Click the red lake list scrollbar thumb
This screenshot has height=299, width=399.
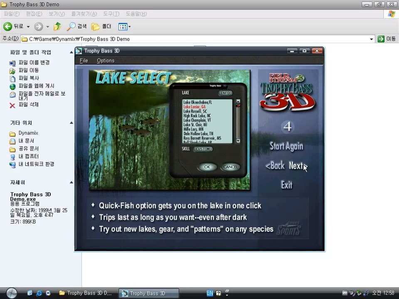238,105
